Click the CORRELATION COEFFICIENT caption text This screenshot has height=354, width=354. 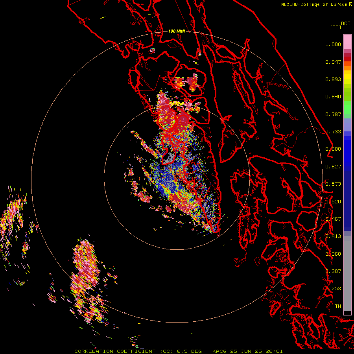click(115, 351)
